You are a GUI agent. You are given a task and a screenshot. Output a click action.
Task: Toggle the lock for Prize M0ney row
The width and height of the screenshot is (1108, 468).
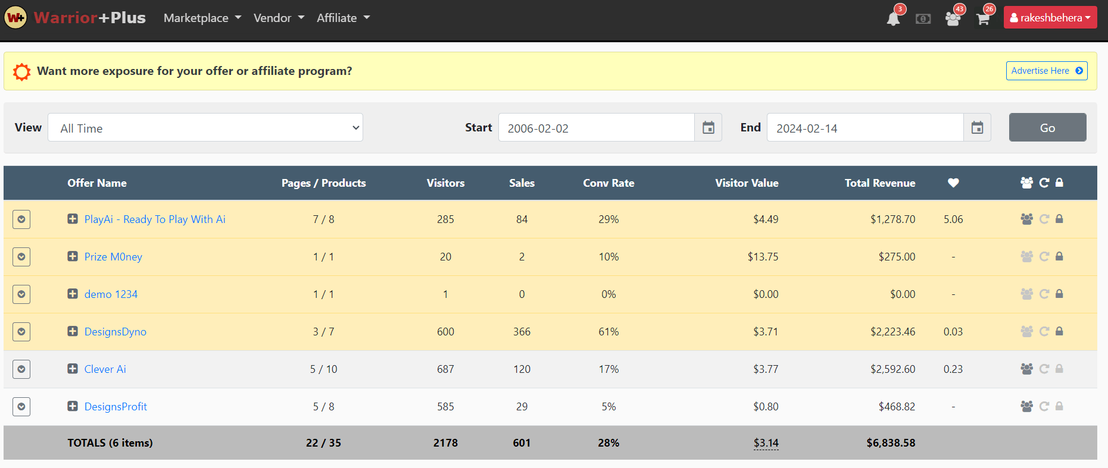(1059, 256)
